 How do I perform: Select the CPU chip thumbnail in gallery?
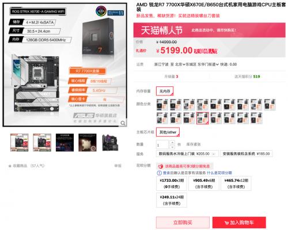pos(88,143)
